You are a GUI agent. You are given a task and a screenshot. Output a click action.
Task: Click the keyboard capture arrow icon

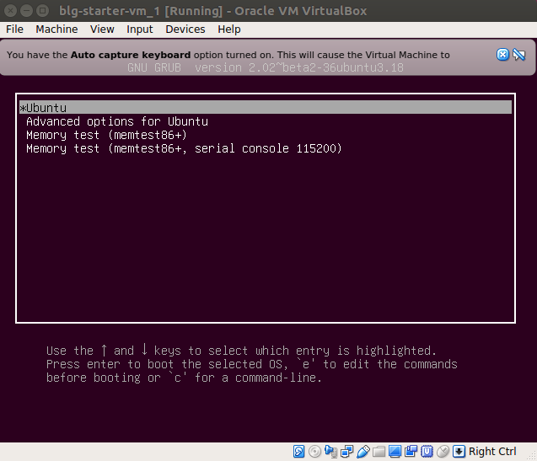pos(459,452)
